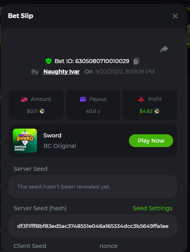Click the coin icon beside $4.62
Viewport: 190px width, 252px height.
(157, 111)
